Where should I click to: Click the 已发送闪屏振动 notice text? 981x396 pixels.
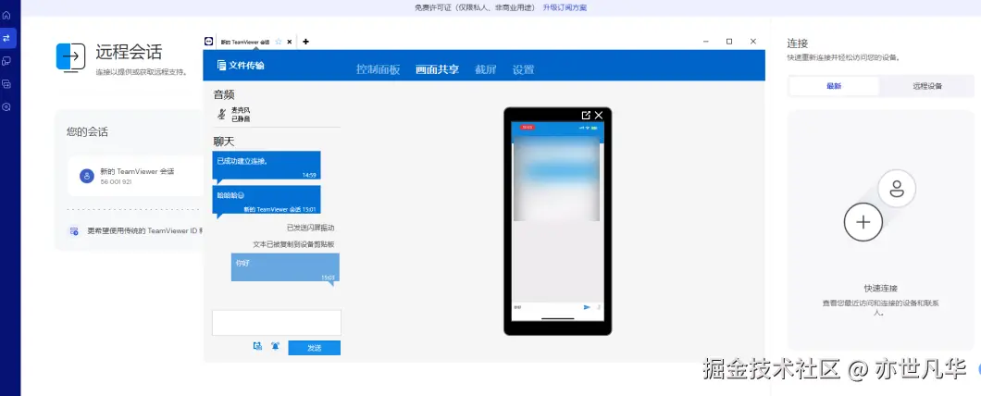(x=310, y=228)
